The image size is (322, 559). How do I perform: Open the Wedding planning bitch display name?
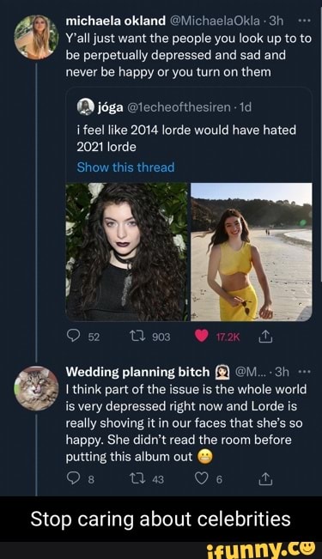[138, 372]
